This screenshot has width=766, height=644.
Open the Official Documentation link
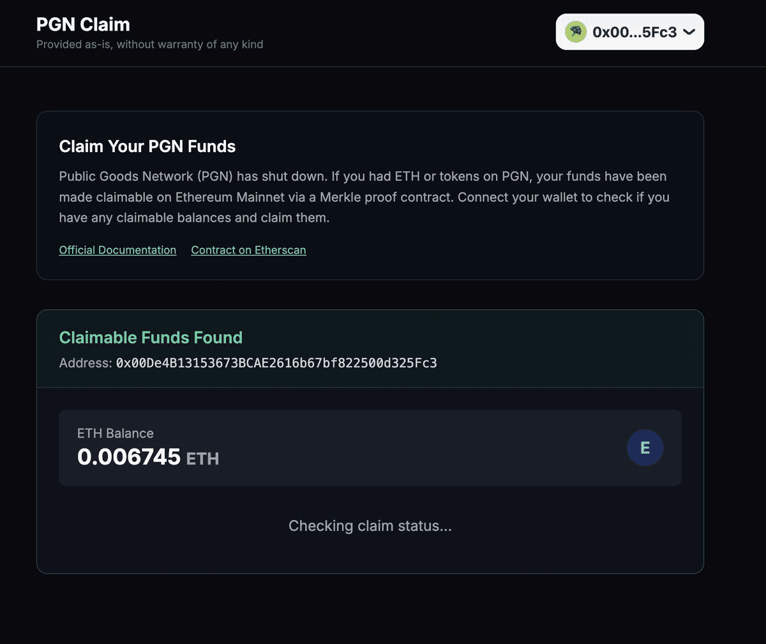click(117, 250)
